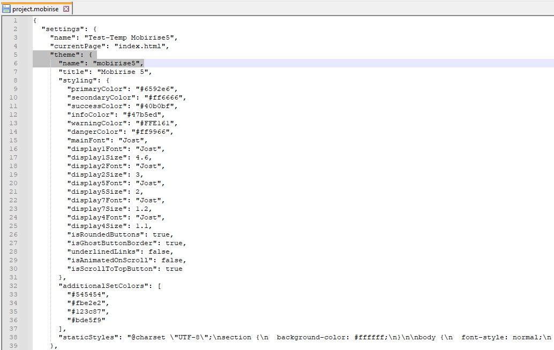554x350 pixels.
Task: Close the project.mobirise tab with red X
Action: [x=66, y=9]
